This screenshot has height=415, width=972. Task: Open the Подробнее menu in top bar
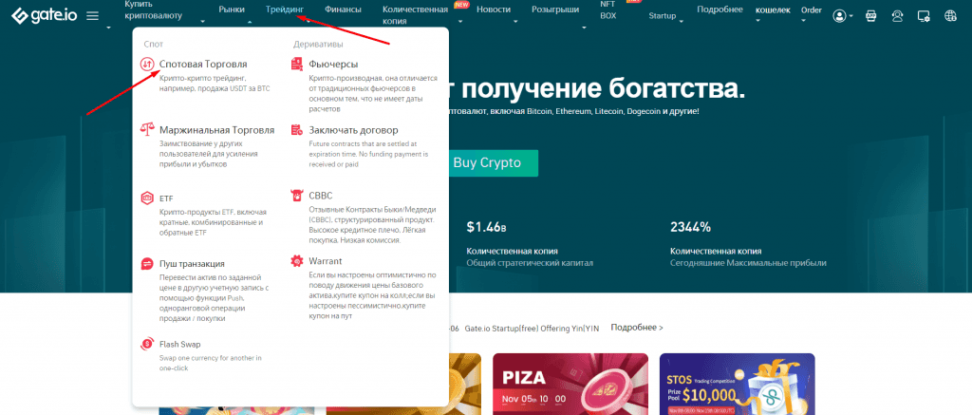click(x=720, y=9)
